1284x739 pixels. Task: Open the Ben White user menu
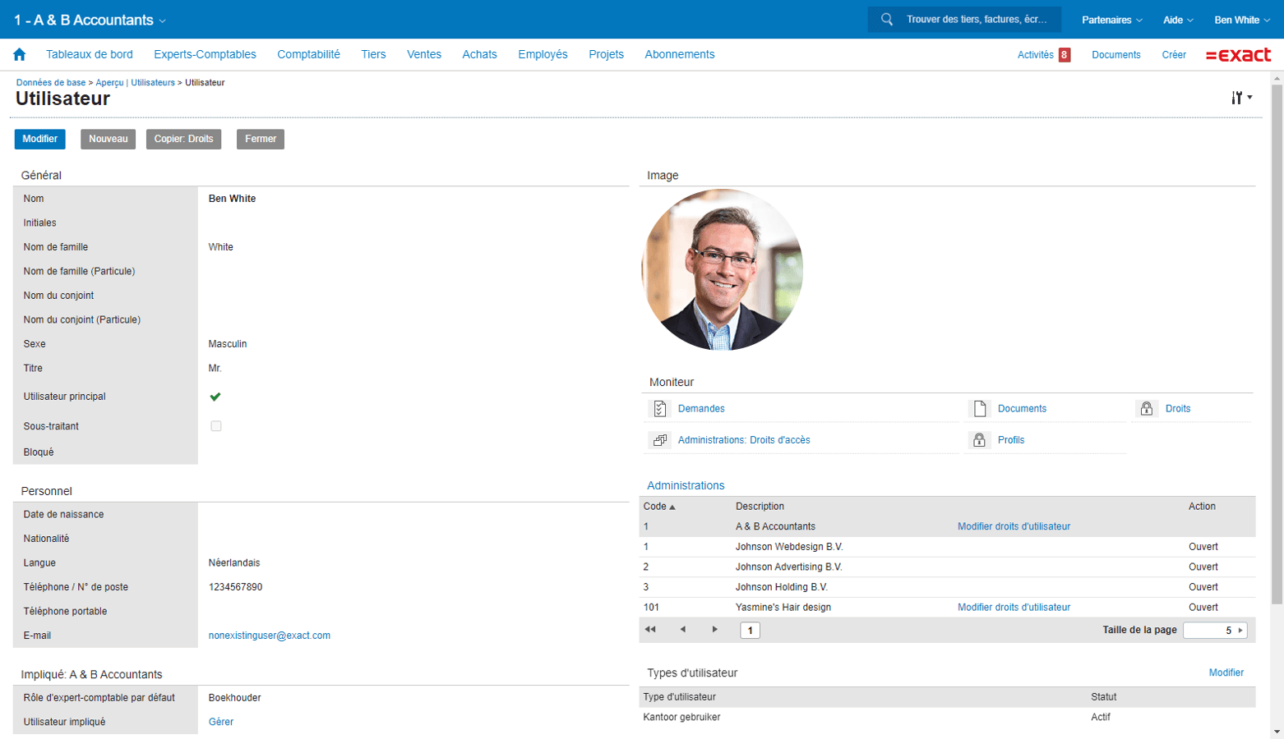1243,20
